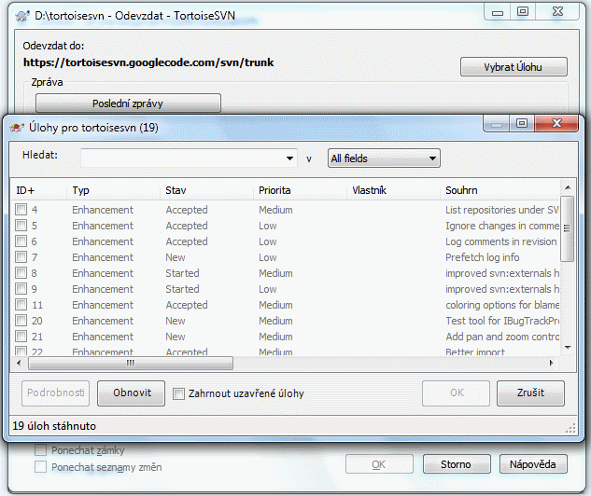Sort the list by Stav column

point(206,190)
